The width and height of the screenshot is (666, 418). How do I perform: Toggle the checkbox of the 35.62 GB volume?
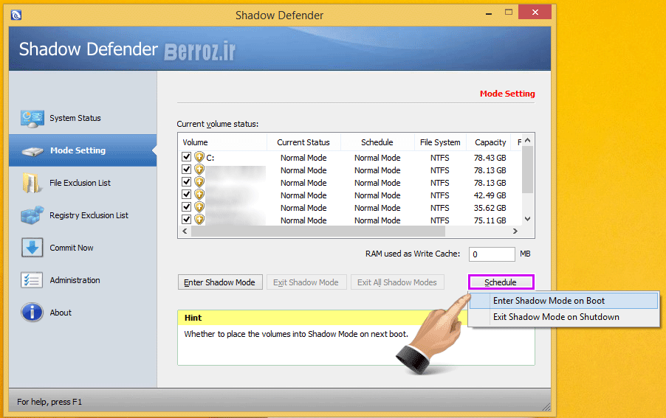click(x=186, y=206)
